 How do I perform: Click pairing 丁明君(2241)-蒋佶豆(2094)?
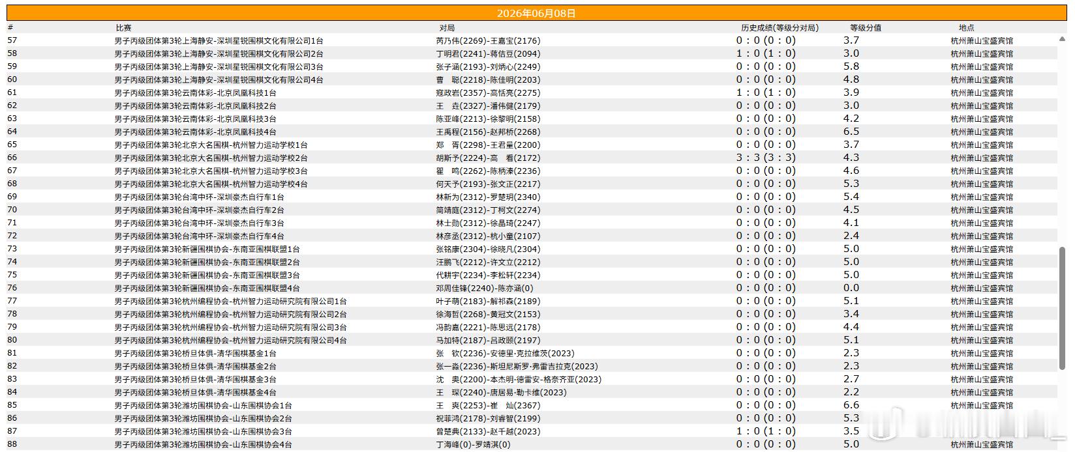[488, 53]
